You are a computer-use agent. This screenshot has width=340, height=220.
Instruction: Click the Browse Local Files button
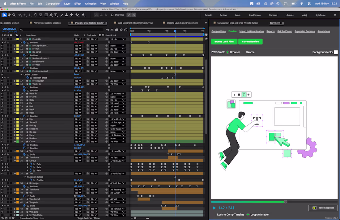[x=224, y=42]
